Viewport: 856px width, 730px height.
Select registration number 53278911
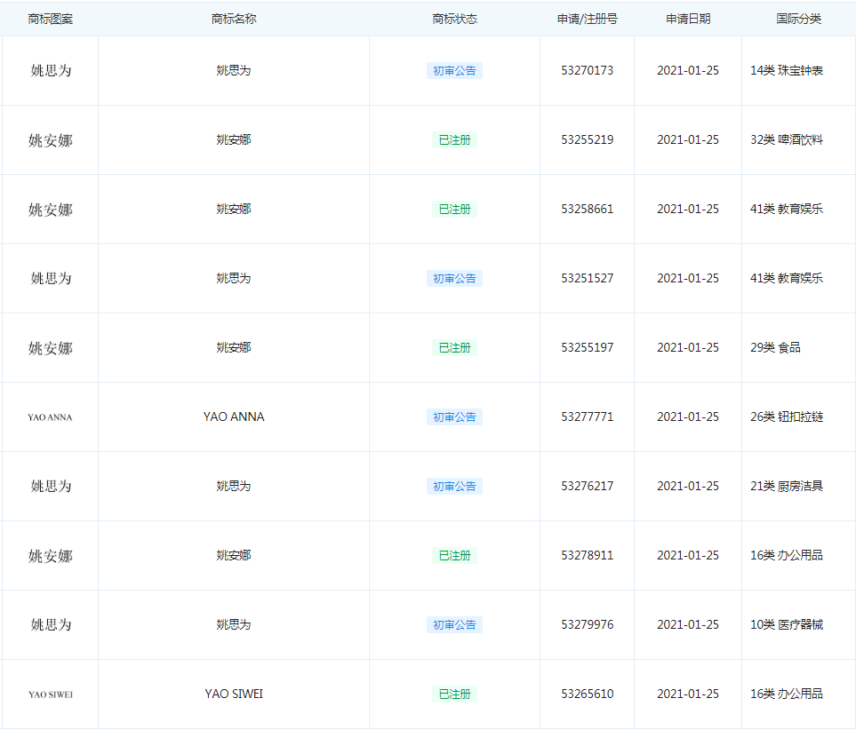[587, 555]
